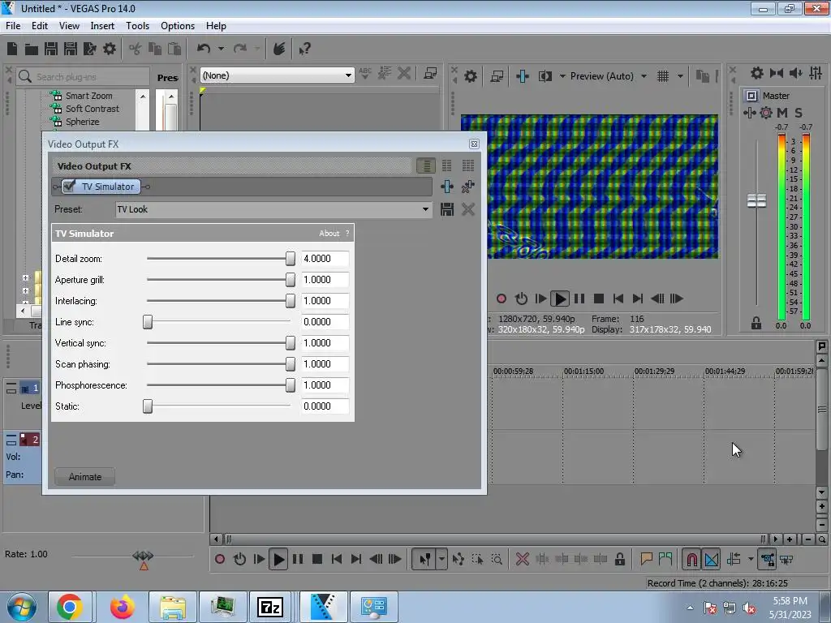Open Preview (Auto) quality dropdown
Viewport: 831px width, 623px height.
[644, 76]
